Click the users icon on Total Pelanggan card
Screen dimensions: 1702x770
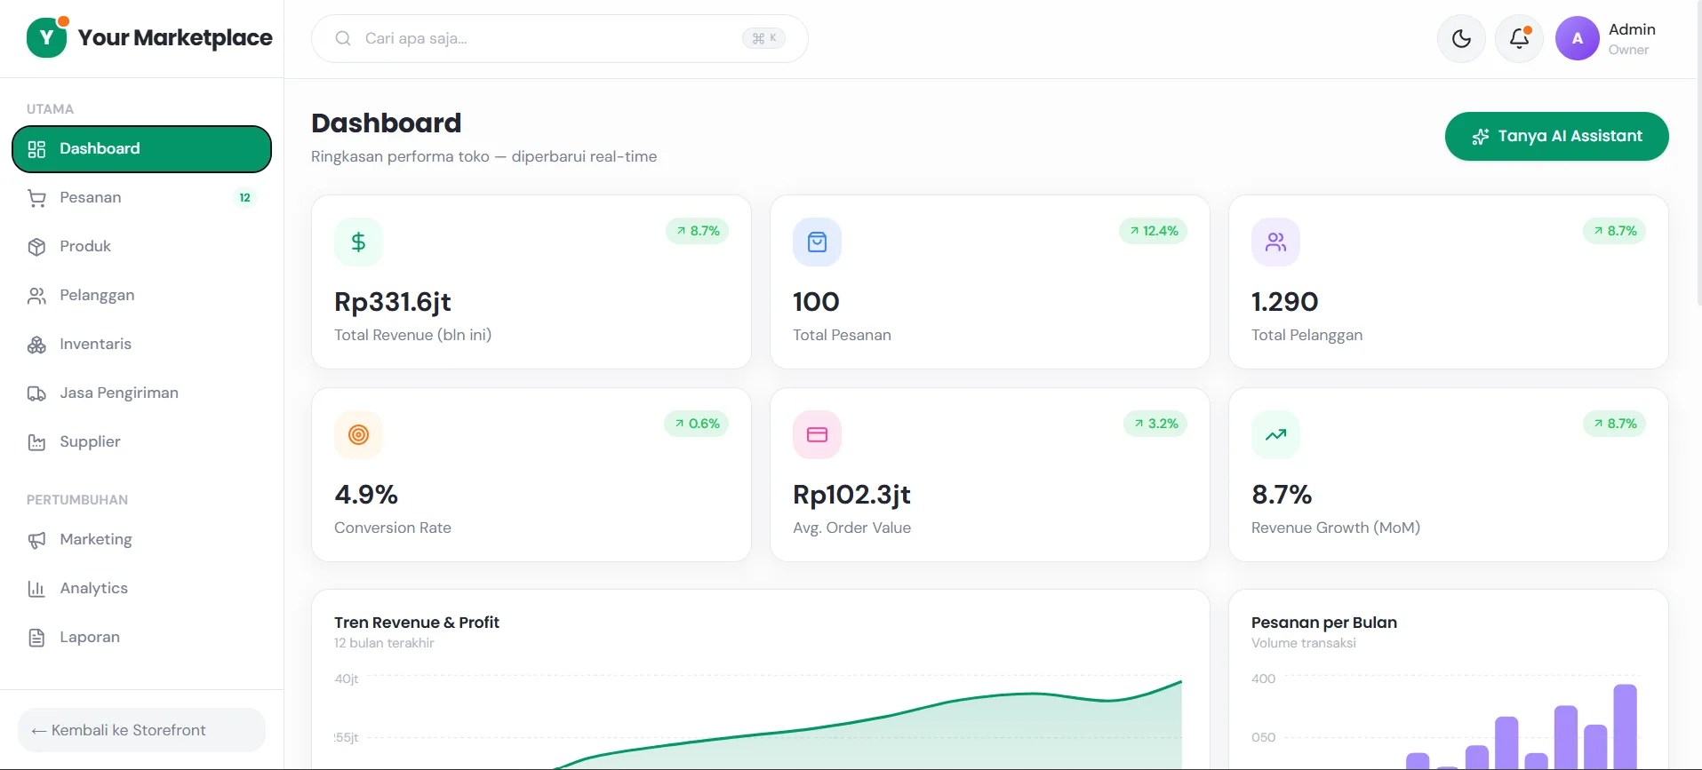click(1275, 242)
